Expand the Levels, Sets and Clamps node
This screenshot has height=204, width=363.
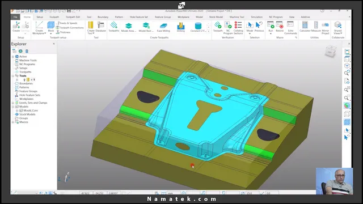tap(13, 103)
